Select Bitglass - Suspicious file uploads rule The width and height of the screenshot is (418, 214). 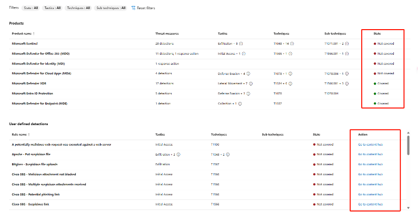[35, 164]
